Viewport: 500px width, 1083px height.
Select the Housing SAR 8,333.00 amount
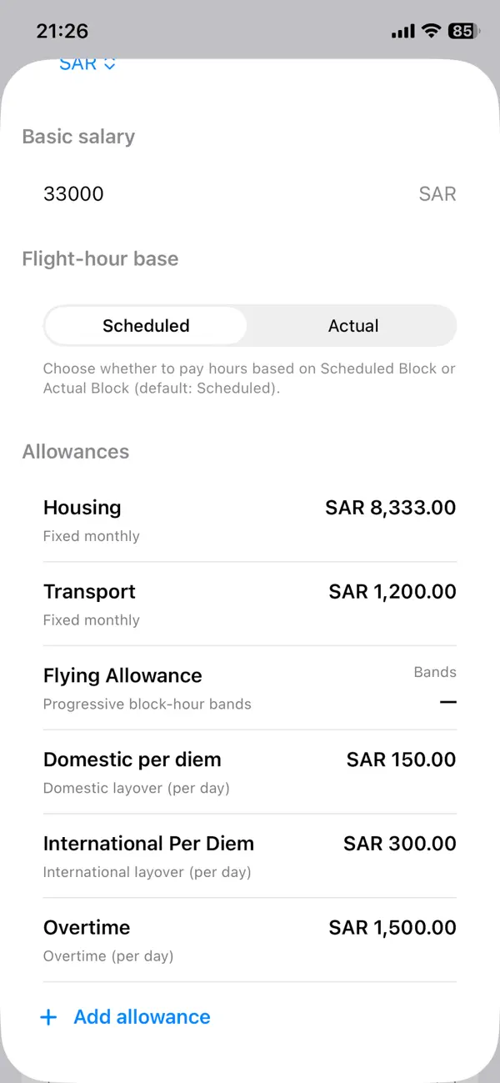coord(390,508)
